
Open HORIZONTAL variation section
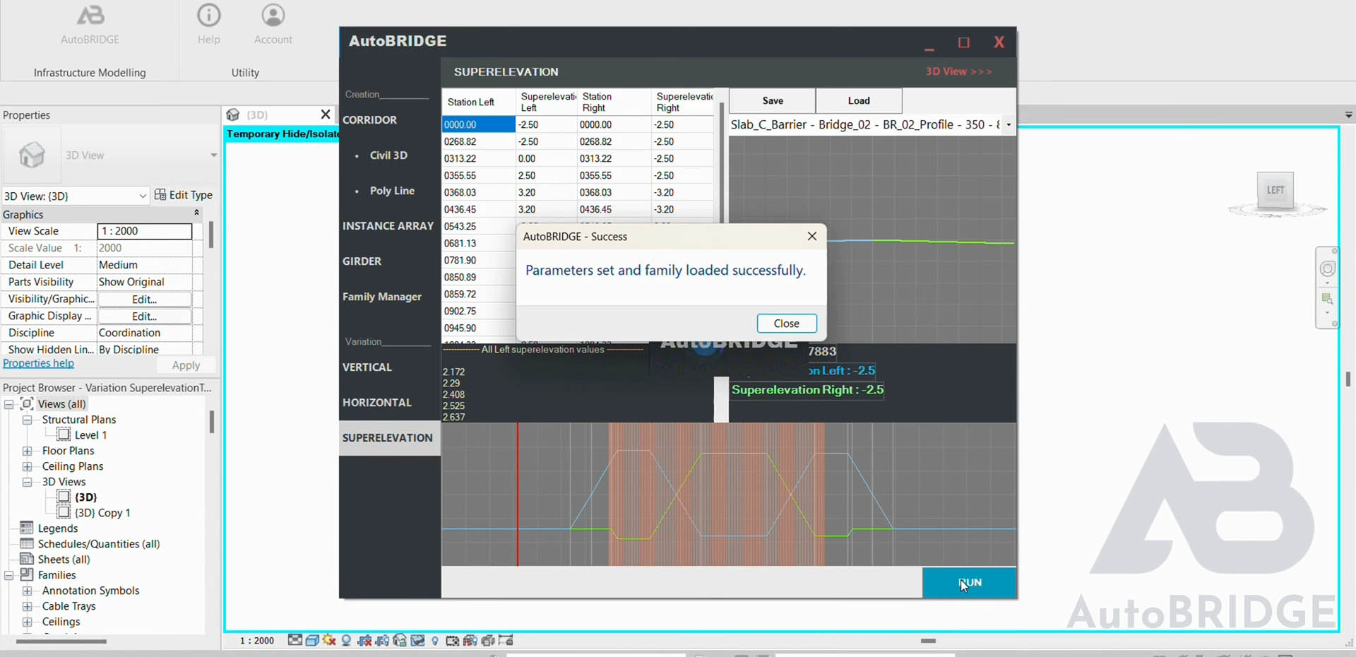pos(376,403)
